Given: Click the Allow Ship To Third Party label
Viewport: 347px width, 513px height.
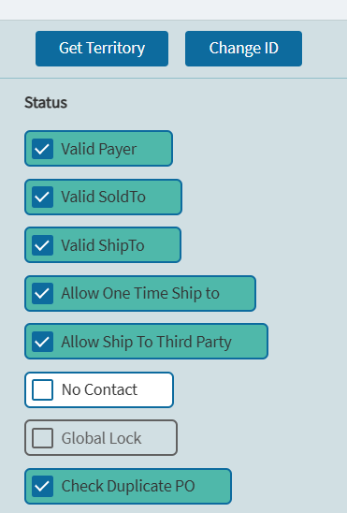Looking at the screenshot, I should point(147,342).
